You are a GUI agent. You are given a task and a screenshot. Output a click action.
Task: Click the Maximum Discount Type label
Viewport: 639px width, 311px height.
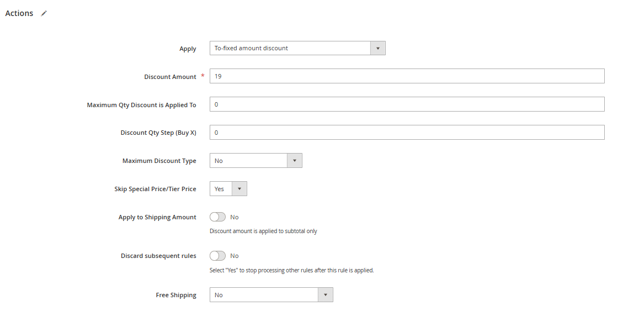click(x=159, y=161)
